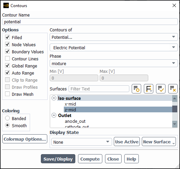Image resolution: width=180 pixels, height=169 pixels.
Task: Uncheck the Filled option
Action: (7, 37)
